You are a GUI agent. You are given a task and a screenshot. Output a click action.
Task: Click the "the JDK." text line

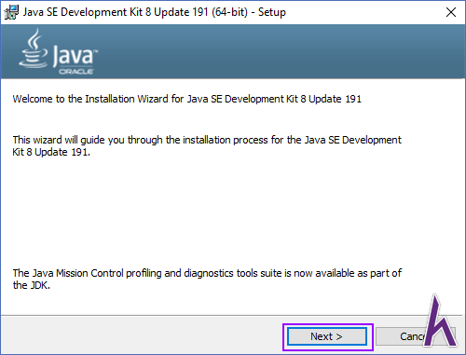pos(32,285)
